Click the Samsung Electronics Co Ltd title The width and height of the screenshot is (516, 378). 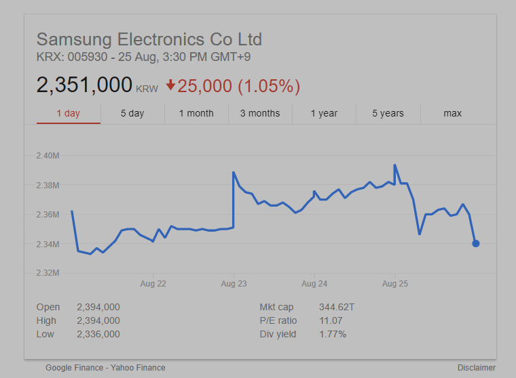pyautogui.click(x=149, y=39)
